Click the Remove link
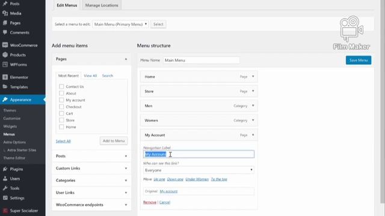 coord(150,202)
